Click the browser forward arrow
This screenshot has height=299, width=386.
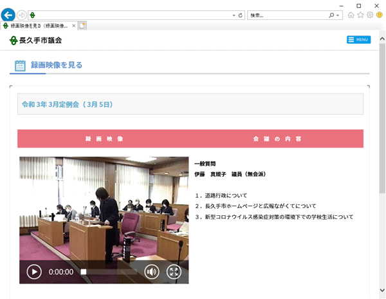point(22,15)
